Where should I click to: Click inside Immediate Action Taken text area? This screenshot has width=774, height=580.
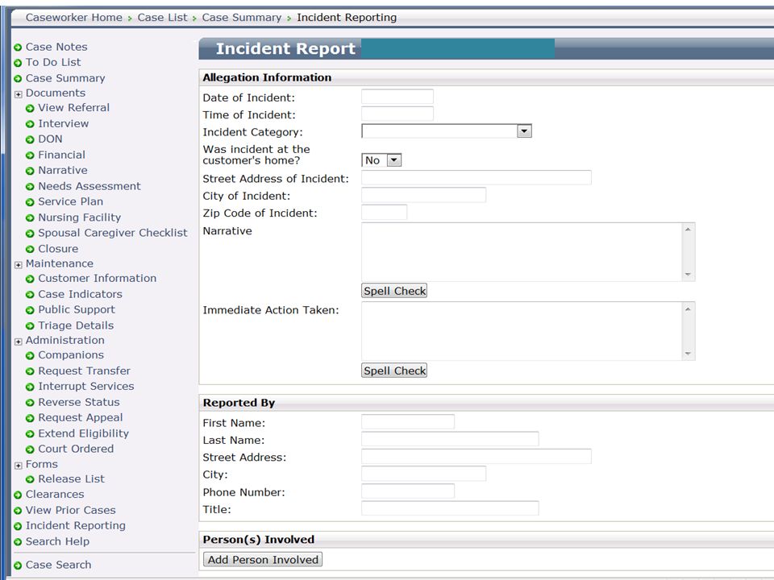(522, 331)
